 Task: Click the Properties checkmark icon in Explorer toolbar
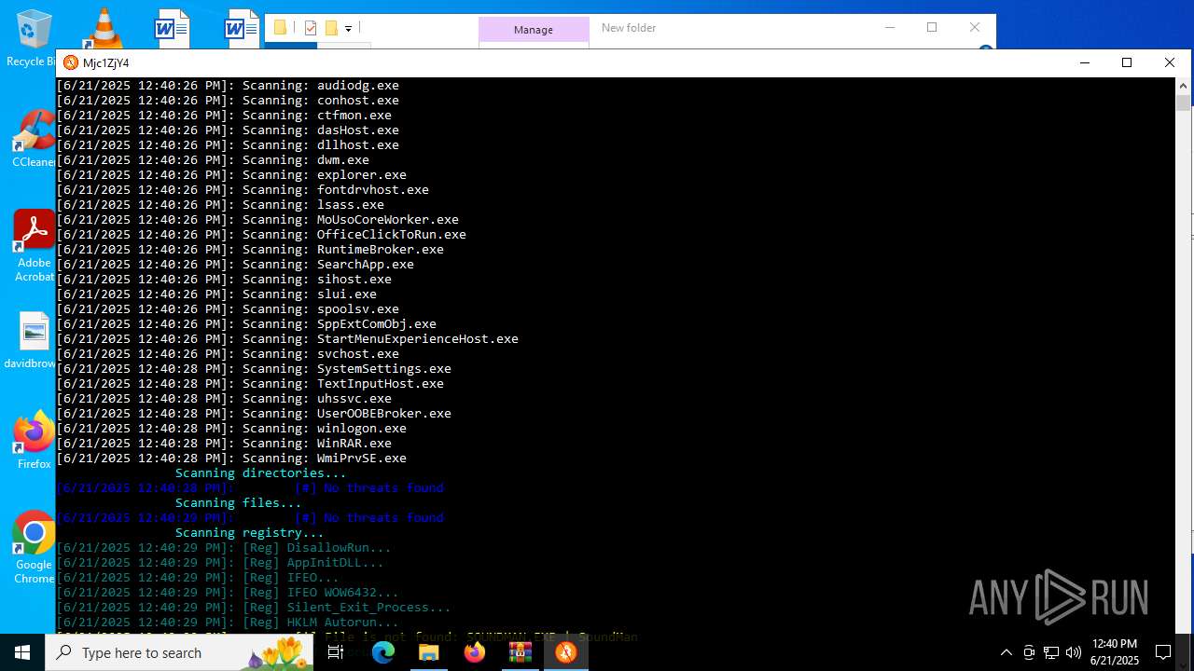coord(311,28)
